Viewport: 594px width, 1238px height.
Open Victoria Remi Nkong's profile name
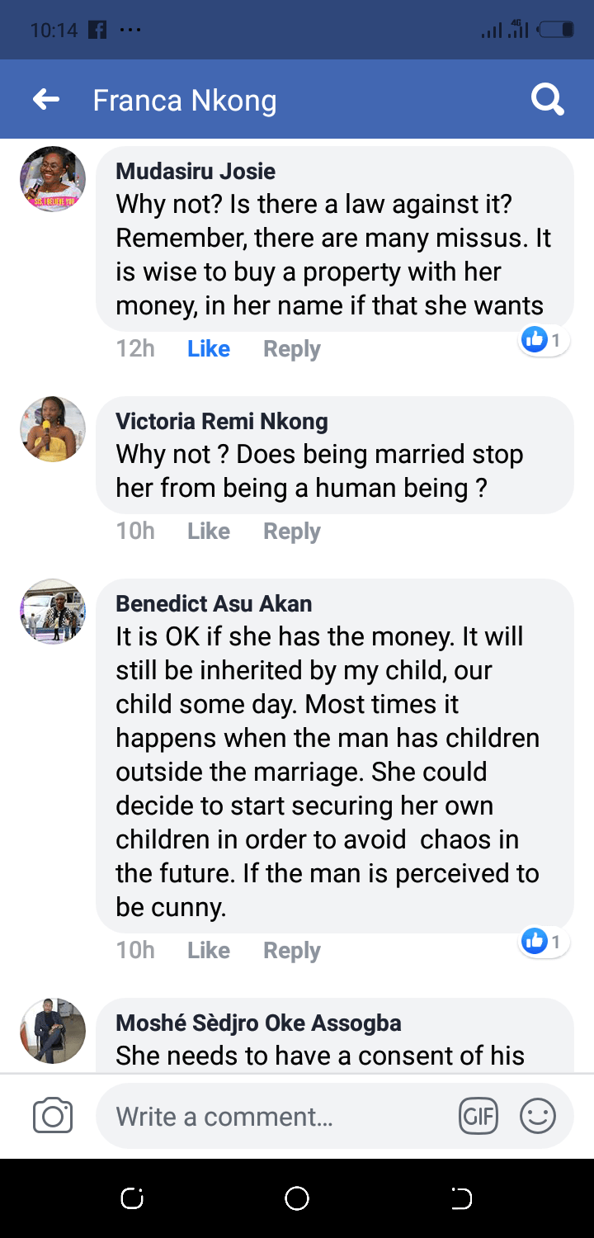pyautogui.click(x=221, y=421)
